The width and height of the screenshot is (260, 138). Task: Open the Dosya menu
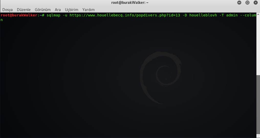pyautogui.click(x=7, y=10)
